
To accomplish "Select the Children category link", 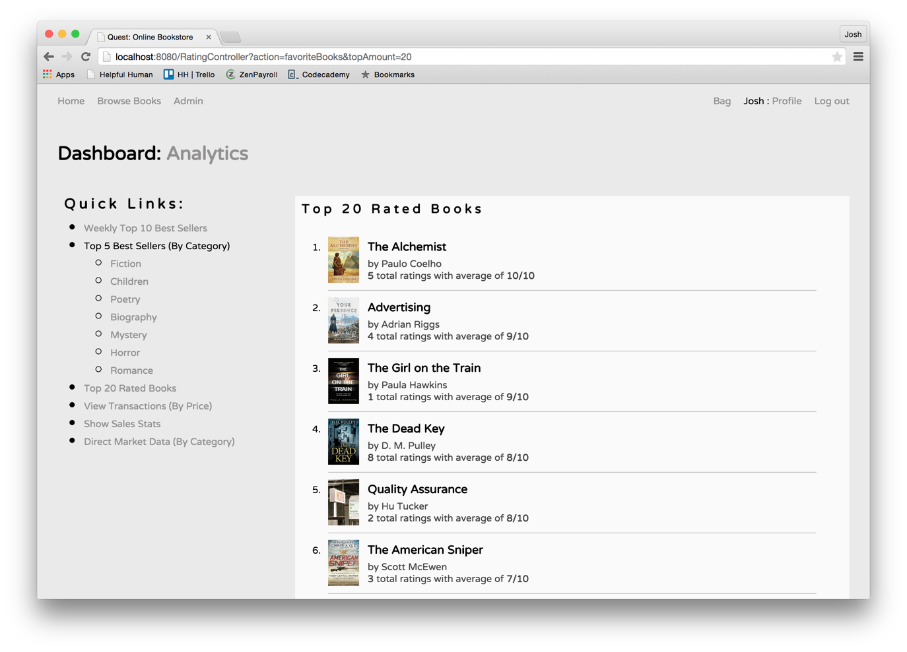I will point(129,282).
